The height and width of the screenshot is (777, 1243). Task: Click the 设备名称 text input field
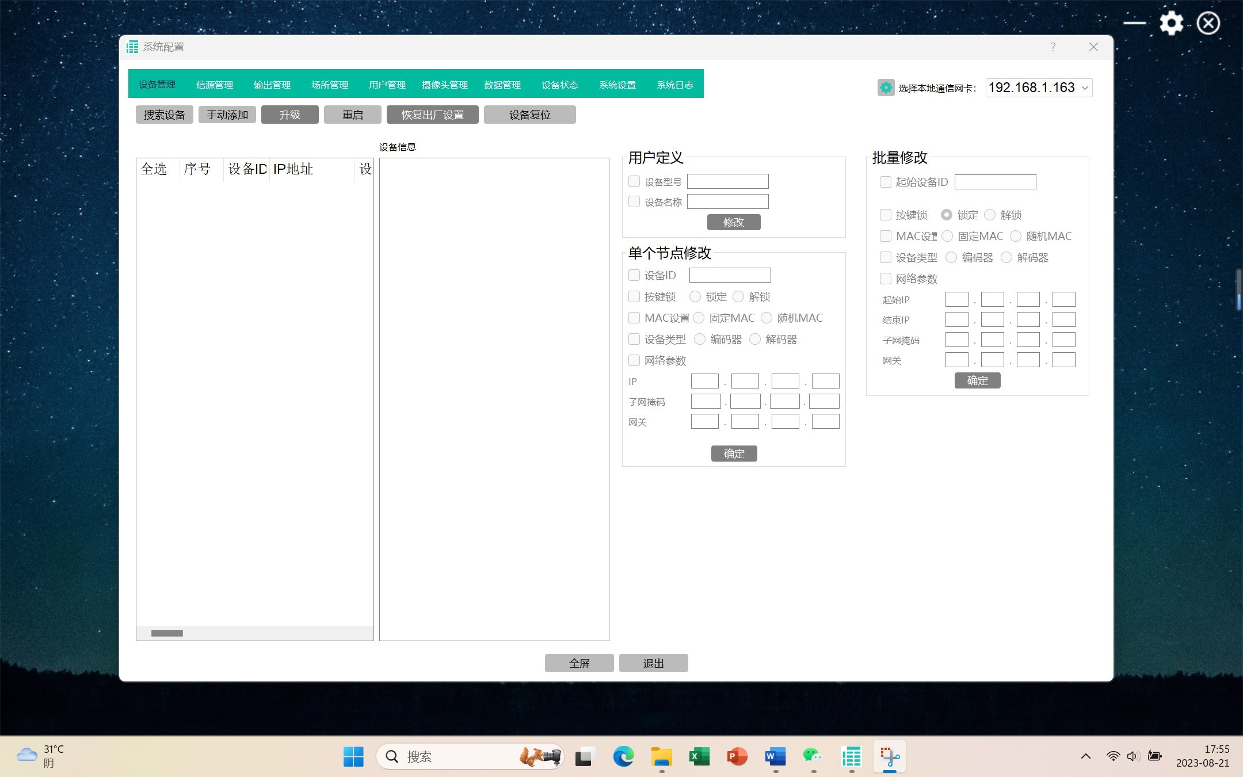click(727, 201)
